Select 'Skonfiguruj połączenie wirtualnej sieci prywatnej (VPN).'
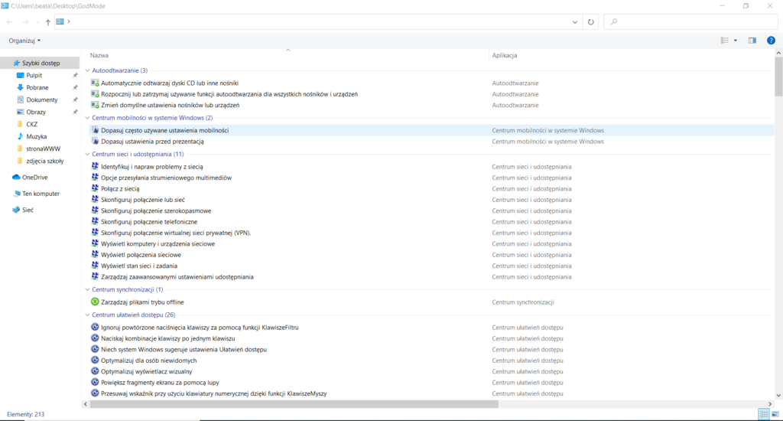Viewport: 783px width, 421px height. point(176,233)
